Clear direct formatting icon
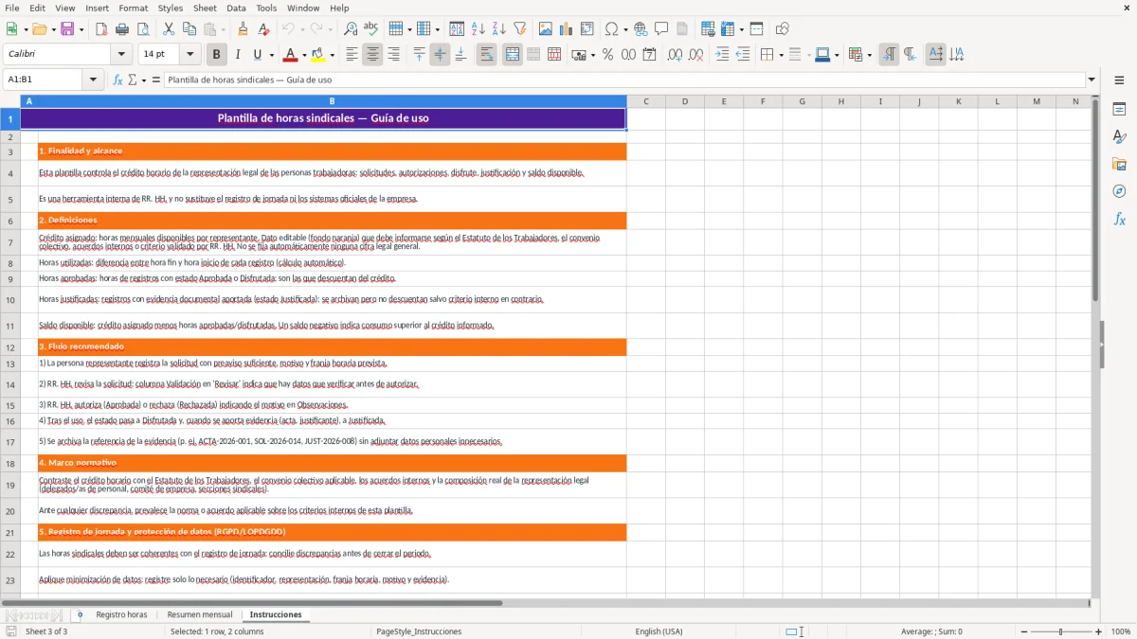Viewport: 1137px width, 639px height. point(263,29)
